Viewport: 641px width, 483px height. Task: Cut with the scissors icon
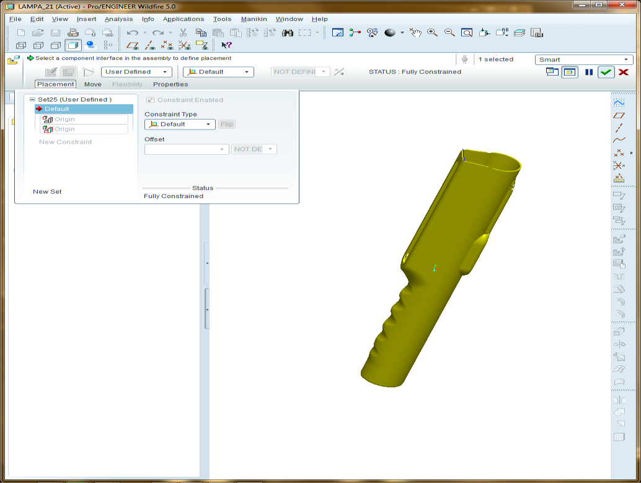183,33
